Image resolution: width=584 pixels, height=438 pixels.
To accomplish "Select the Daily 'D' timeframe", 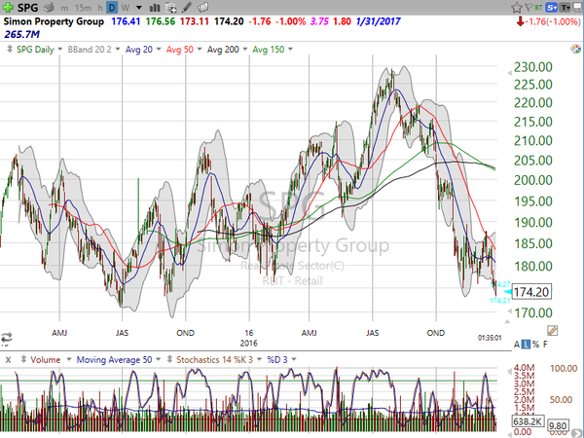I will click(112, 8).
